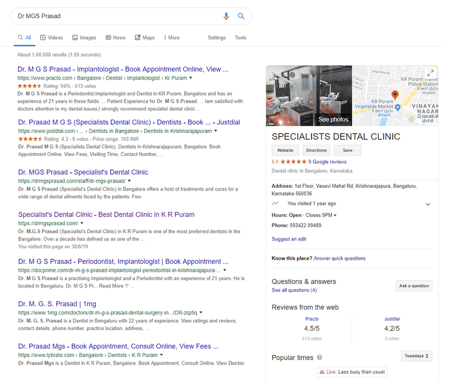The height and width of the screenshot is (380, 454).
Task: Open the All results tab
Action: pyautogui.click(x=24, y=37)
